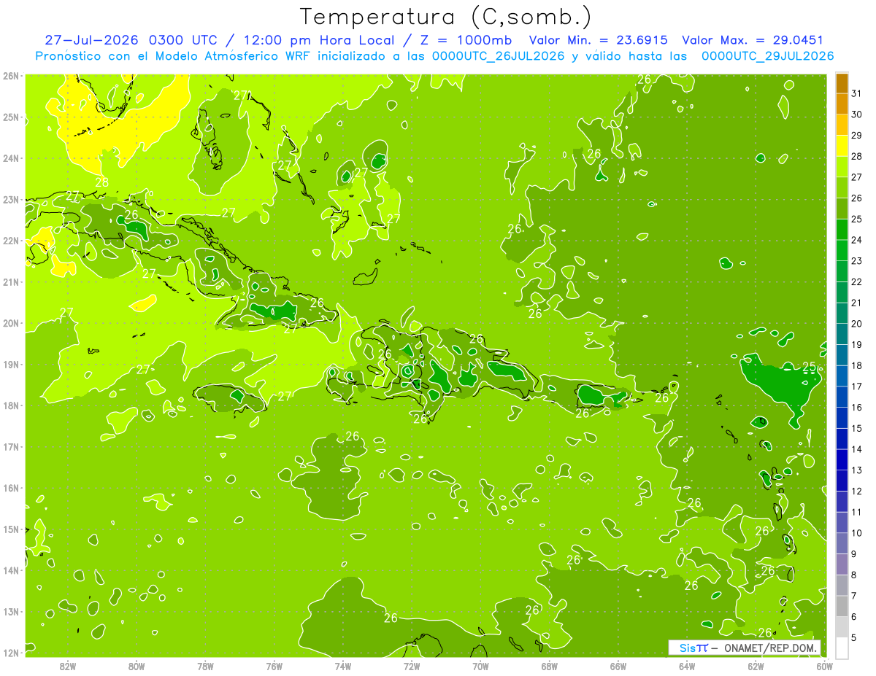This screenshot has width=876, height=676.
Task: Click longitude label 82W
Action: (68, 665)
